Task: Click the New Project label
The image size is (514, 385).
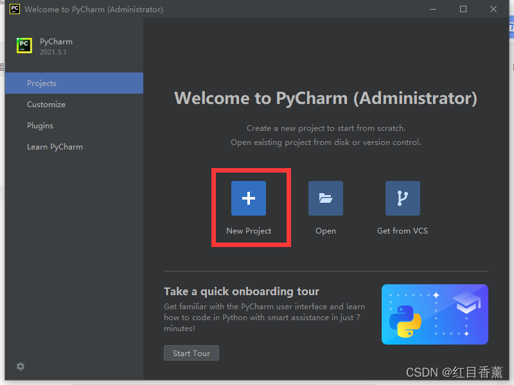Action: (x=249, y=231)
